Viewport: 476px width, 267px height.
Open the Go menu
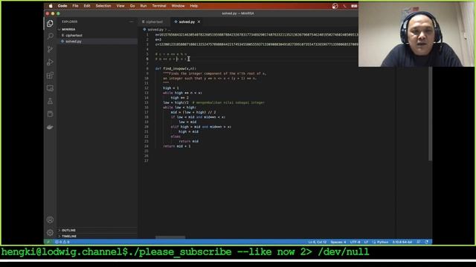pos(132,6)
